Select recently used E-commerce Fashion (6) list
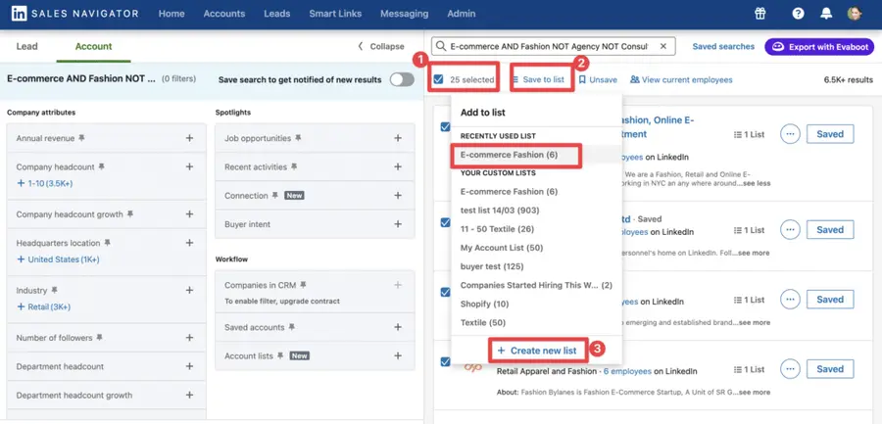 509,154
